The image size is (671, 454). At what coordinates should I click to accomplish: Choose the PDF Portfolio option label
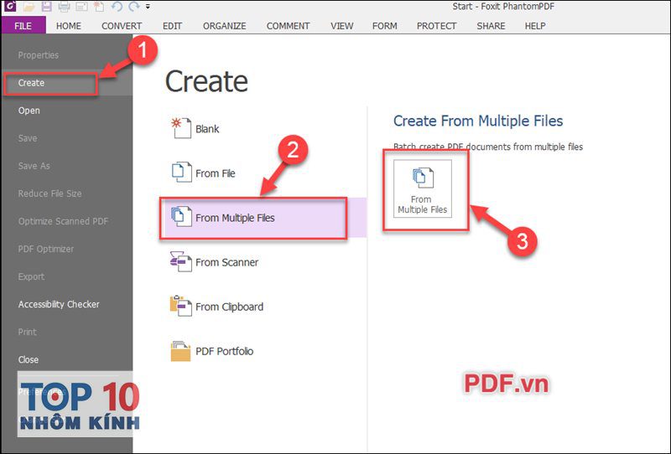coord(224,352)
